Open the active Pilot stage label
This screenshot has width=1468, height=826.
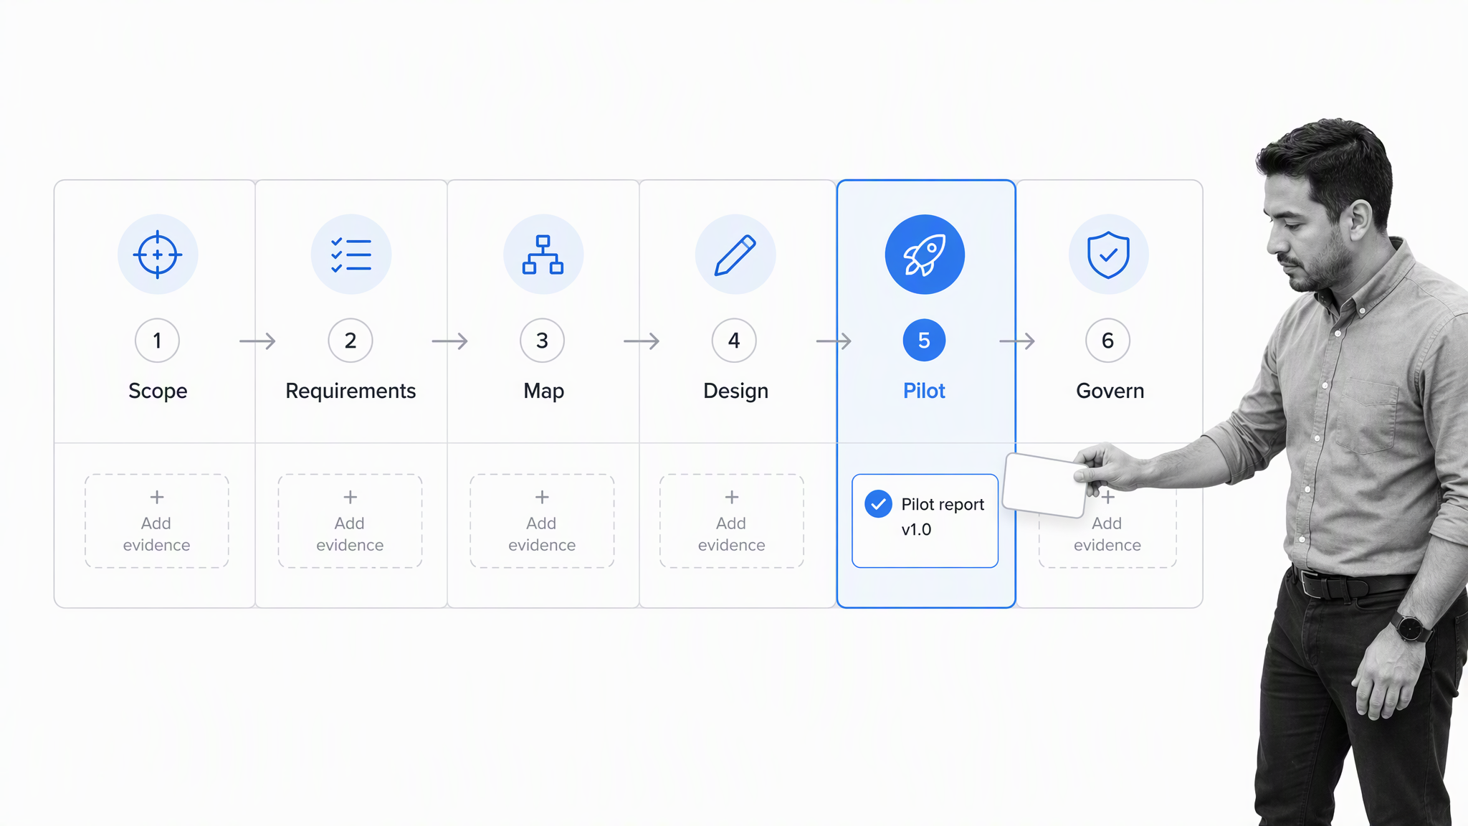click(x=924, y=391)
